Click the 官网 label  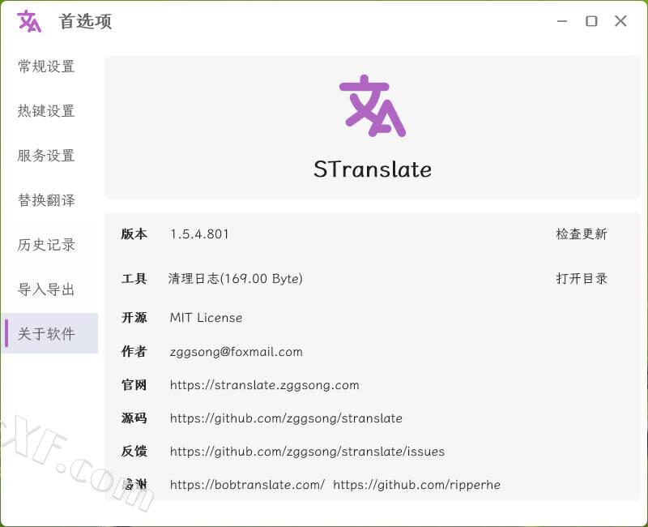(x=134, y=385)
